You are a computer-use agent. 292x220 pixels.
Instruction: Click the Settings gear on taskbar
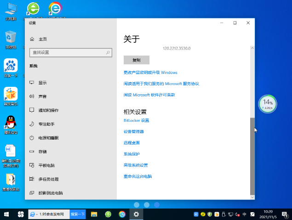[x=136, y=214]
